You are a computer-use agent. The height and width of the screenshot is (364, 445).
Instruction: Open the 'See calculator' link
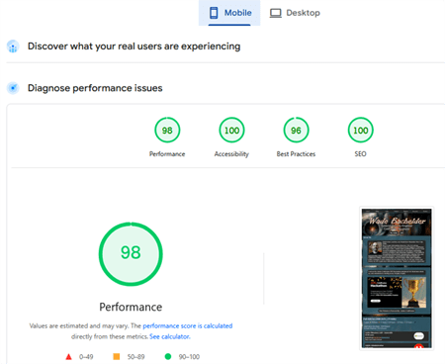(170, 336)
